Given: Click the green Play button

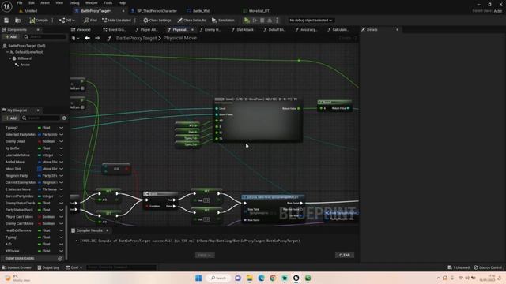Looking at the screenshot, I should tap(247, 21).
